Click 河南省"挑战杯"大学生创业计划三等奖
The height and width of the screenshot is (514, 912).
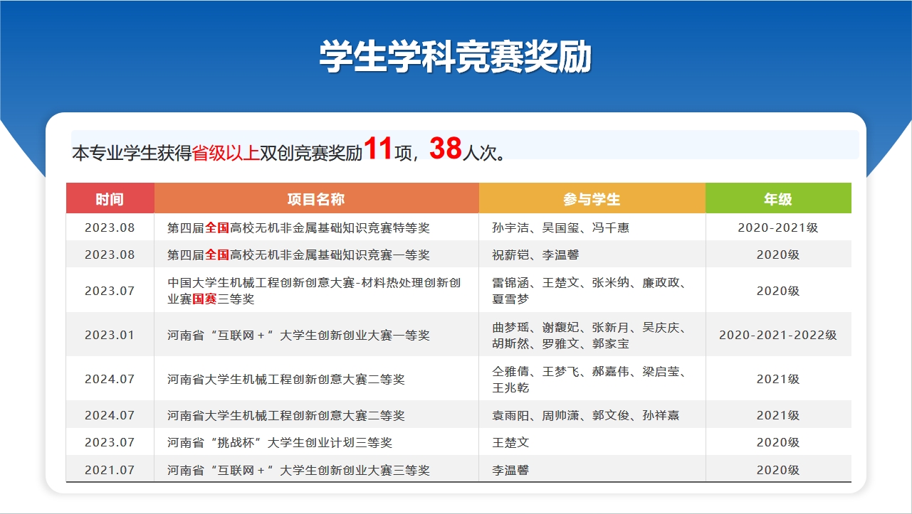pyautogui.click(x=280, y=442)
